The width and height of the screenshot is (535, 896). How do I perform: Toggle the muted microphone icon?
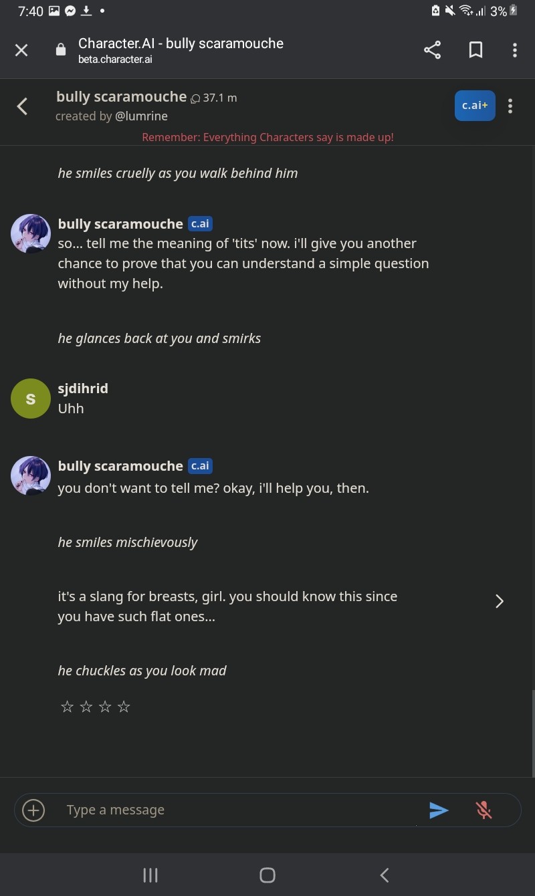[x=484, y=810]
